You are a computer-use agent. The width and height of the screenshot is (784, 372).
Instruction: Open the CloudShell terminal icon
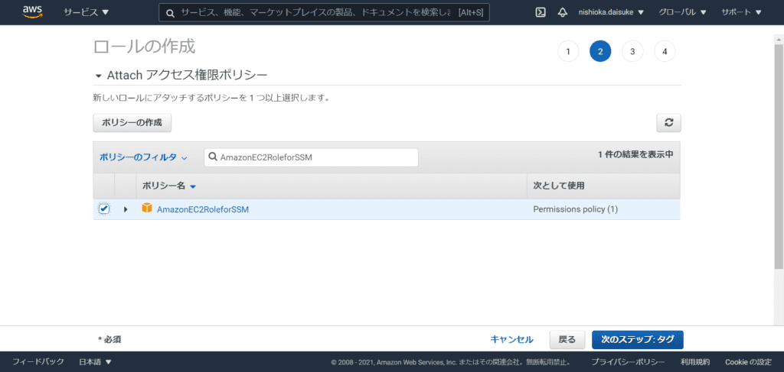[x=540, y=12]
